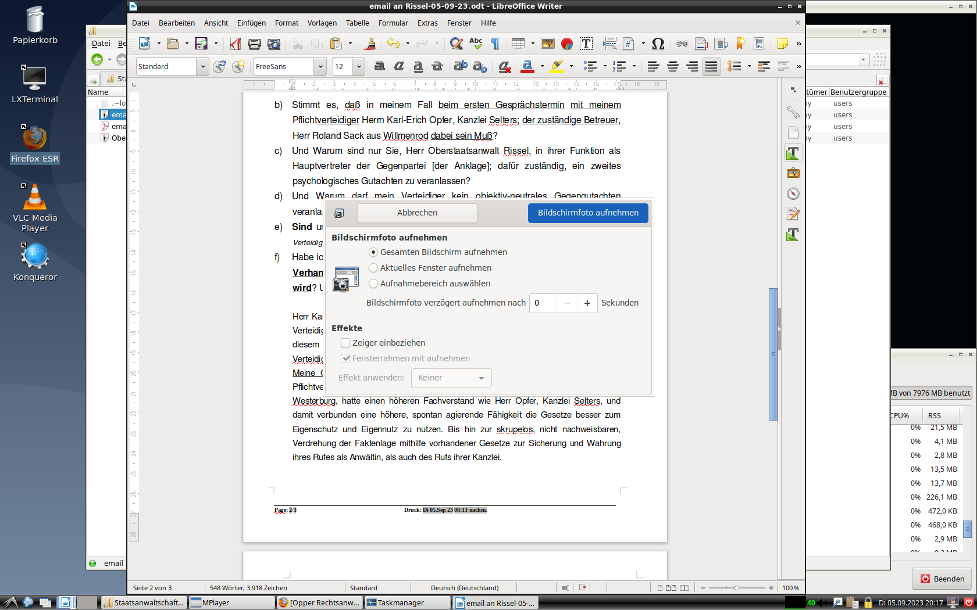Select Aufnahmebereich auswählen radio option

point(373,284)
